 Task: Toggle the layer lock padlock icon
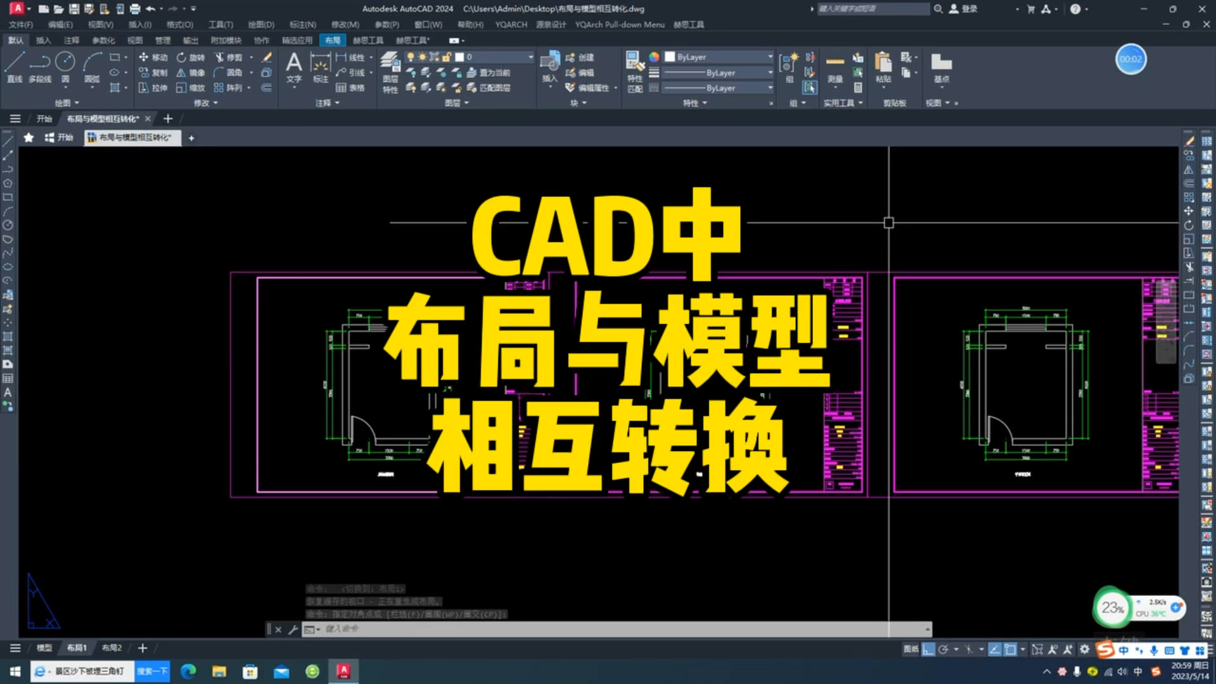[446, 56]
